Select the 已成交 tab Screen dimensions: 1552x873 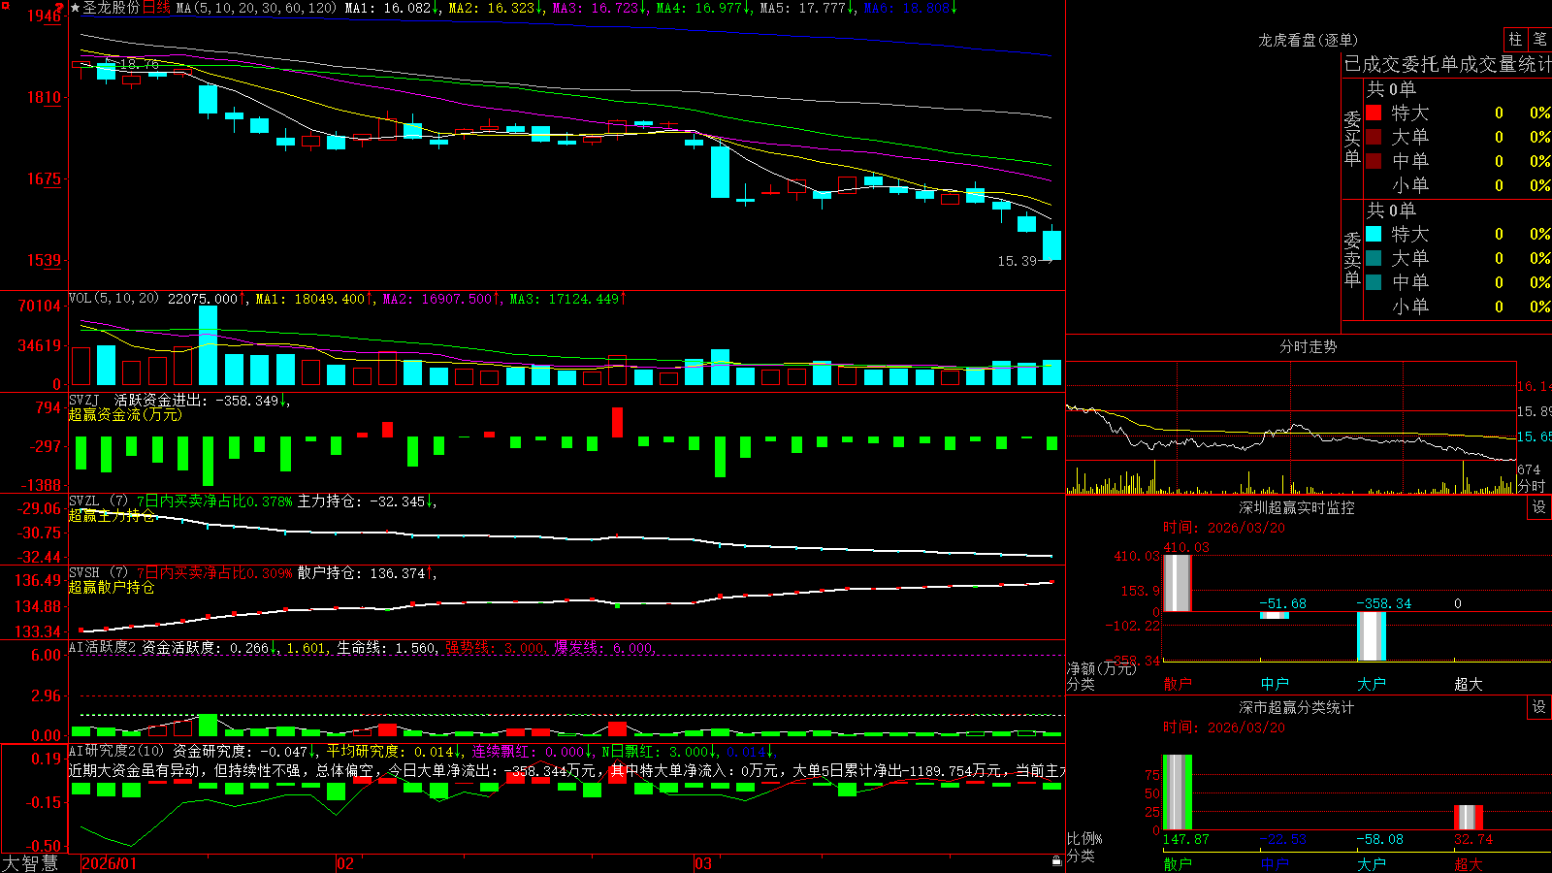(x=1373, y=64)
